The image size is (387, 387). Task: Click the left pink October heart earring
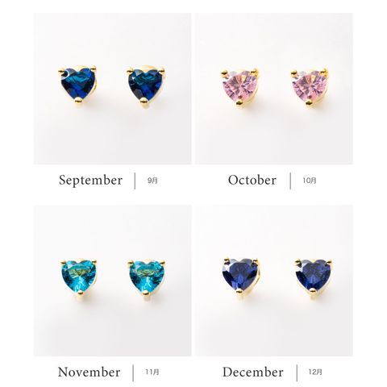tap(240, 87)
